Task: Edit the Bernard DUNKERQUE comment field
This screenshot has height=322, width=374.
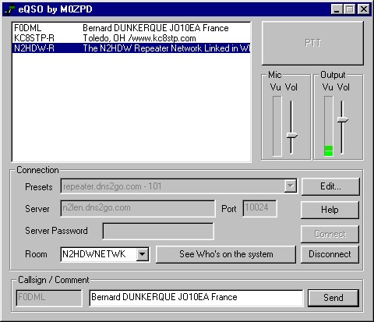Action: (196, 298)
